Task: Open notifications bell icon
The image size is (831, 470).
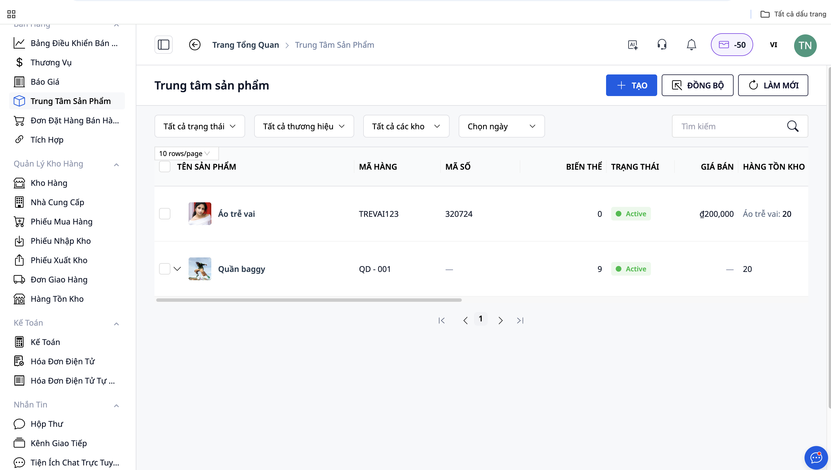Action: (x=691, y=45)
